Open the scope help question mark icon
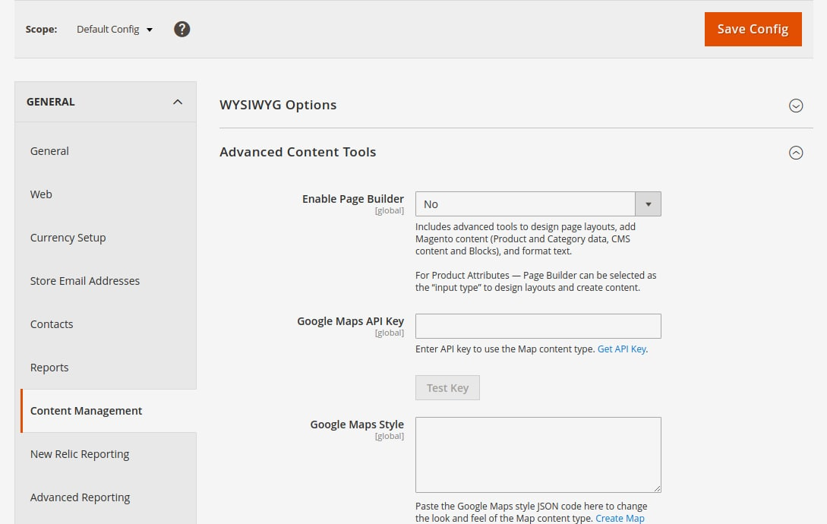Viewport: 827px width, 524px height. (182, 29)
